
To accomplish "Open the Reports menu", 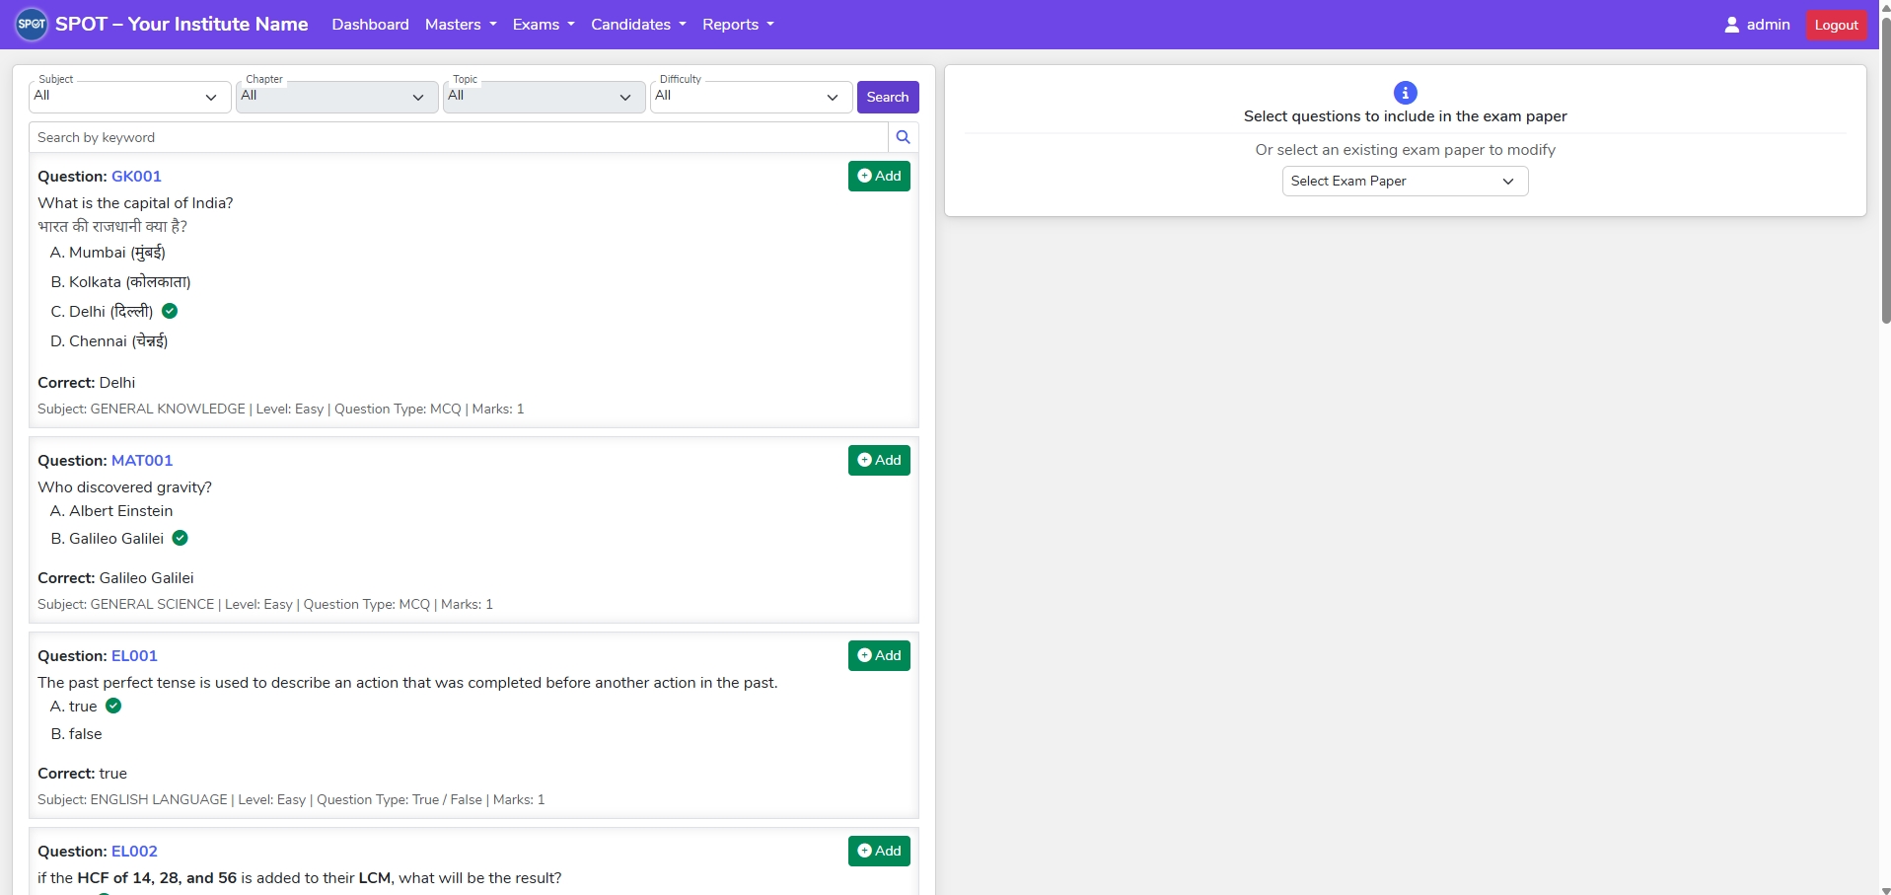I will tap(738, 25).
